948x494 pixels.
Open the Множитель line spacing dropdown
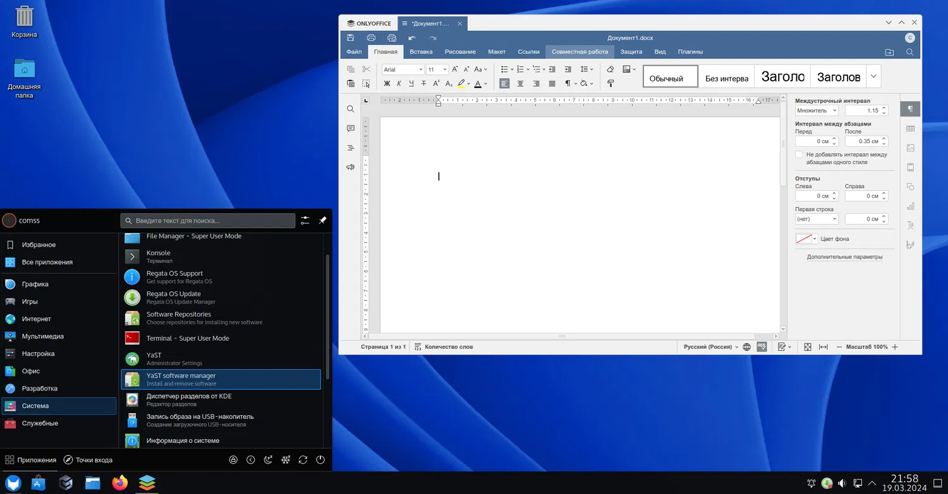click(x=817, y=110)
